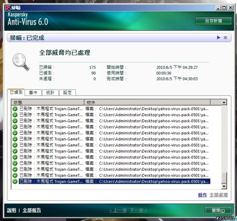Click the 2010/6/5 下午 04:29:27 start time value

pyautogui.click(x=177, y=67)
